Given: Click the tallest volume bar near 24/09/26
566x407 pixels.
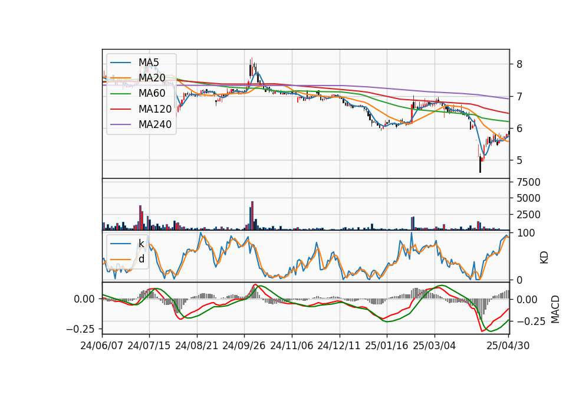Looking at the screenshot, I should point(252,216).
